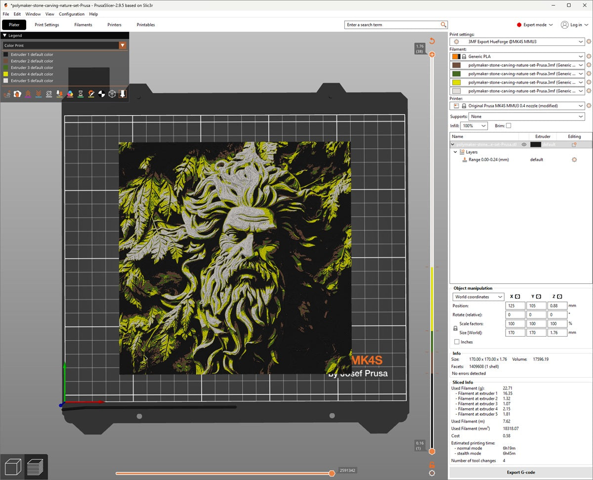This screenshot has height=480, width=593.
Task: Enable the Inches checkbox
Action: (457, 342)
